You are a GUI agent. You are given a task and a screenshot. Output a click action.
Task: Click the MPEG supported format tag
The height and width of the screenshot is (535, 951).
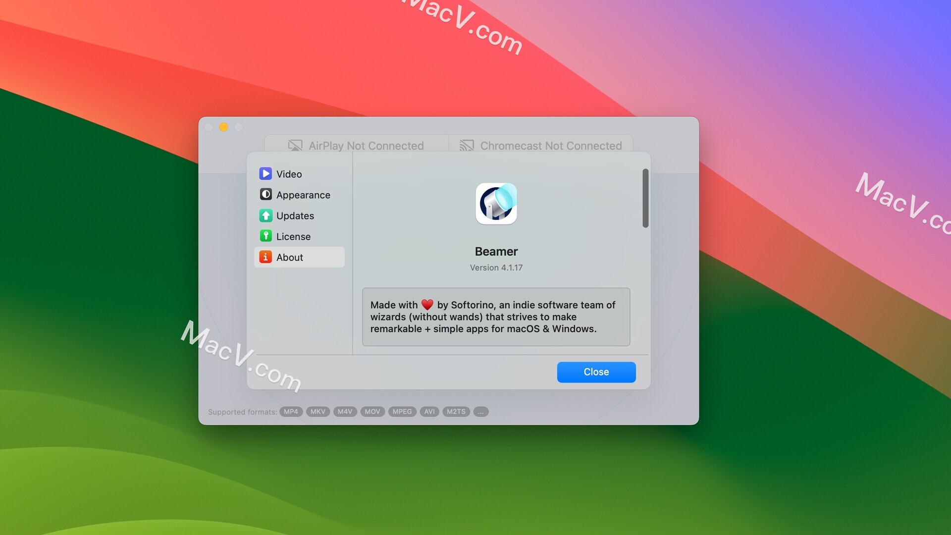click(402, 411)
